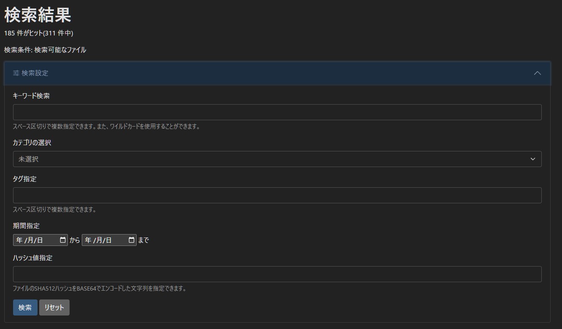Screen dimensions: 562x329
Task: Focus the キーワード検索 text field
Action: pos(277,112)
